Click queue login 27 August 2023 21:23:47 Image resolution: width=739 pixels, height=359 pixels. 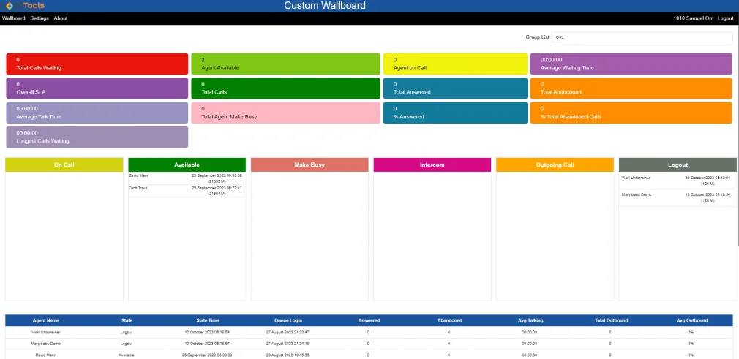click(288, 332)
